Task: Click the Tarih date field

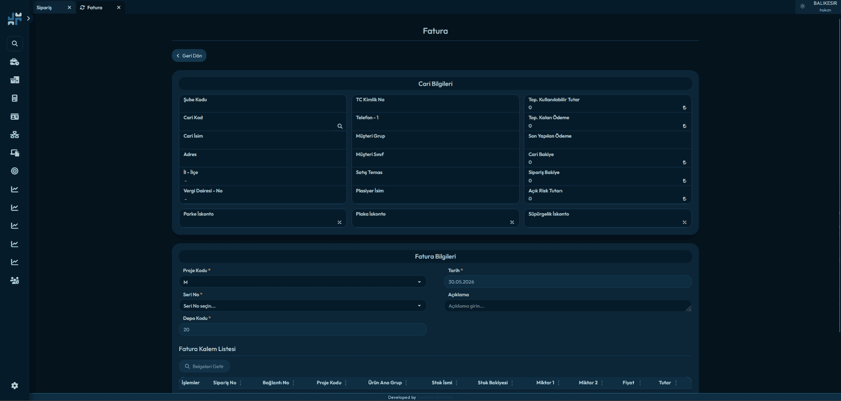Action: click(x=568, y=282)
